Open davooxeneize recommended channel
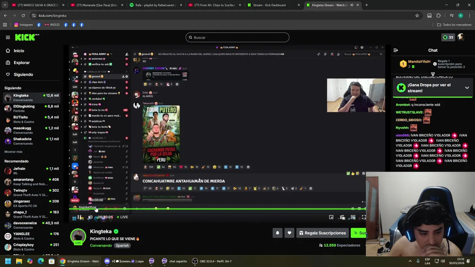 pyautogui.click(x=32, y=225)
